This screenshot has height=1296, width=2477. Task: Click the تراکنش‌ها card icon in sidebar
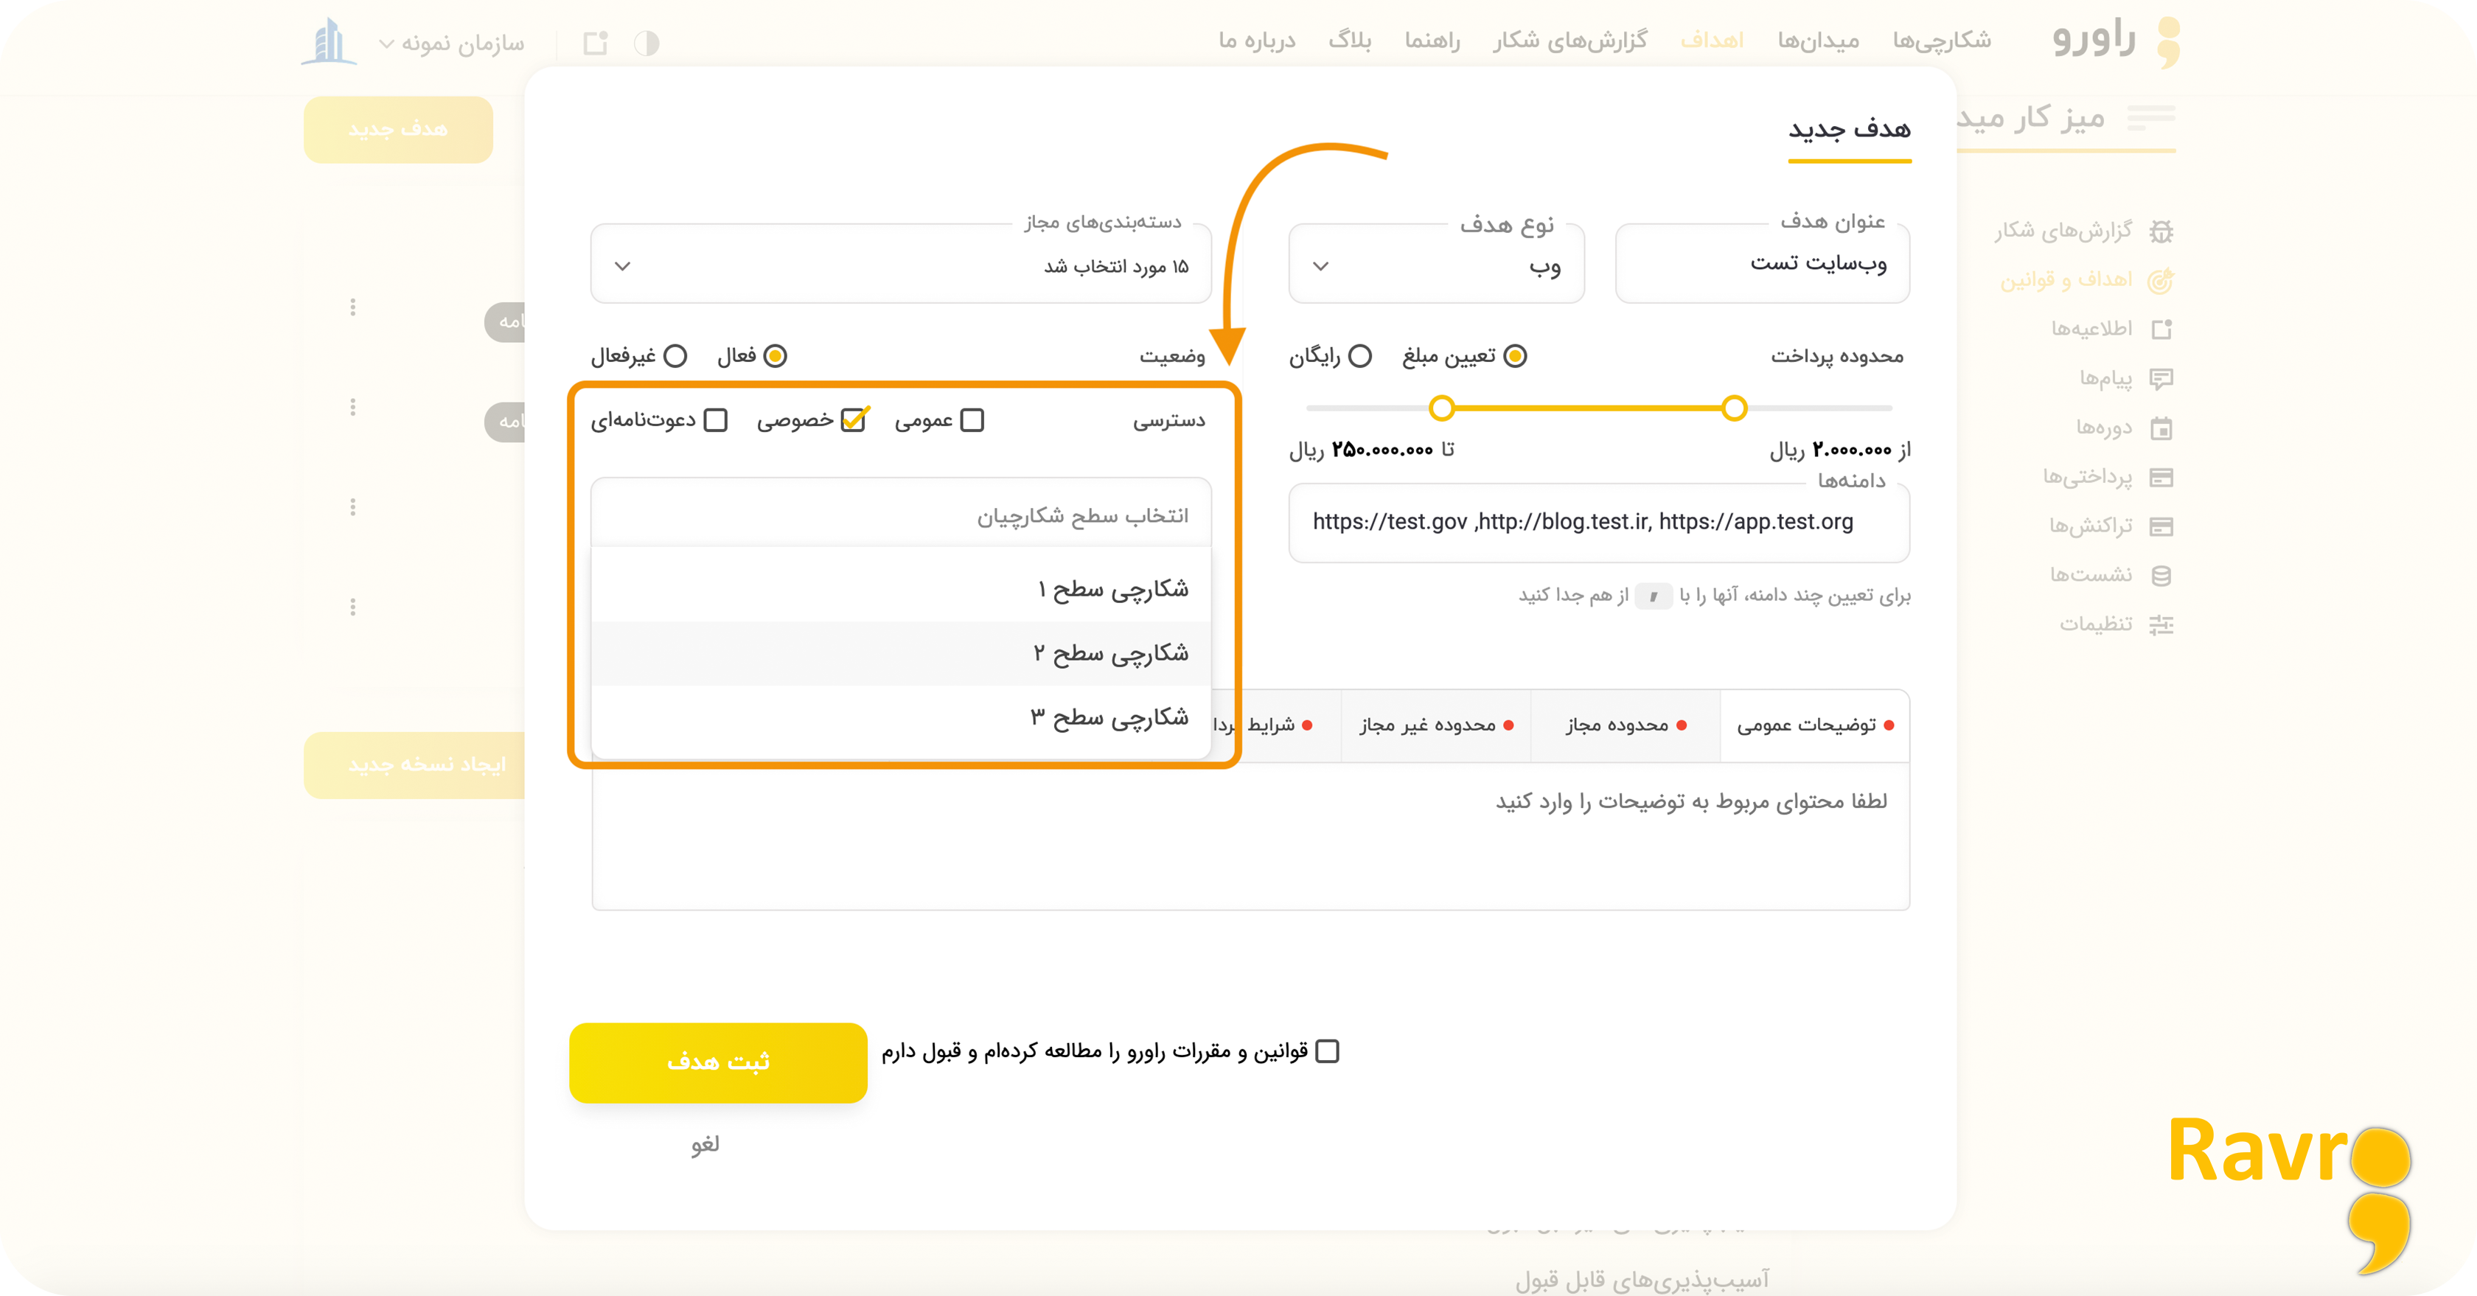click(x=2161, y=526)
